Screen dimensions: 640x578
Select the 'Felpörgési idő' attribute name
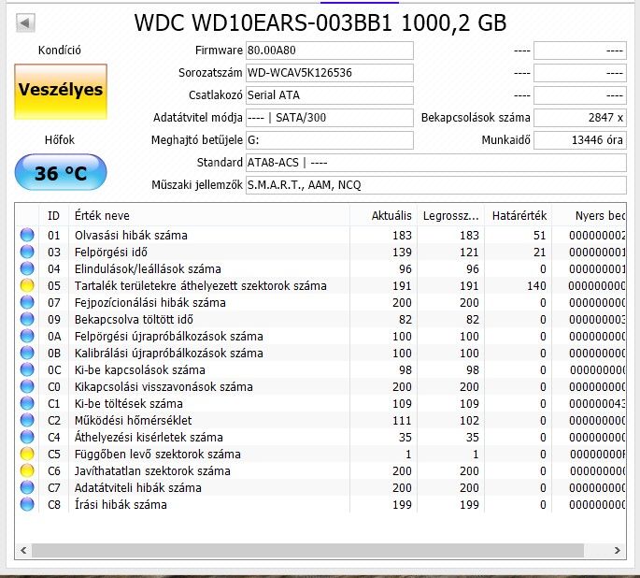pos(110,252)
